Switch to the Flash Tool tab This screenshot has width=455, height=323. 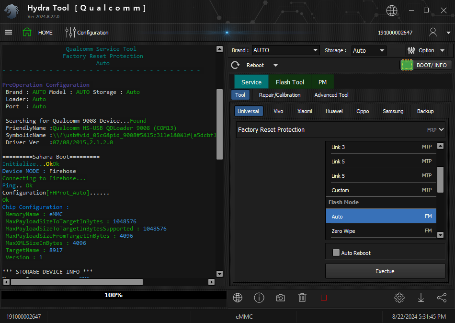(290, 82)
